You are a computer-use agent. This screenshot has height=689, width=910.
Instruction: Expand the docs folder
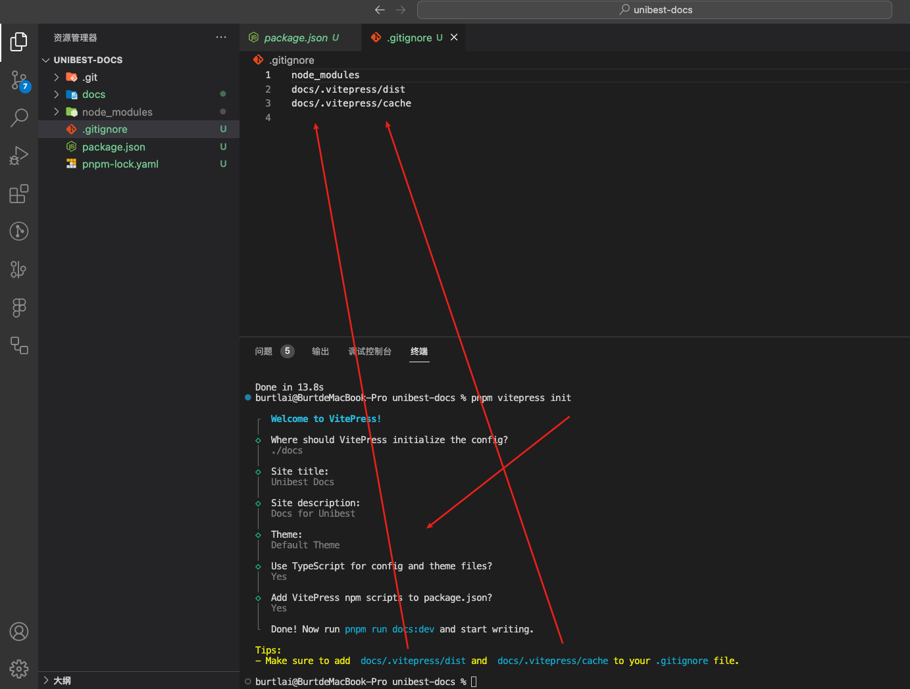(57, 95)
